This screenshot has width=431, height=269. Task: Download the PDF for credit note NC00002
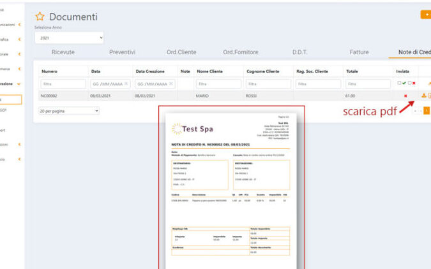(423, 96)
